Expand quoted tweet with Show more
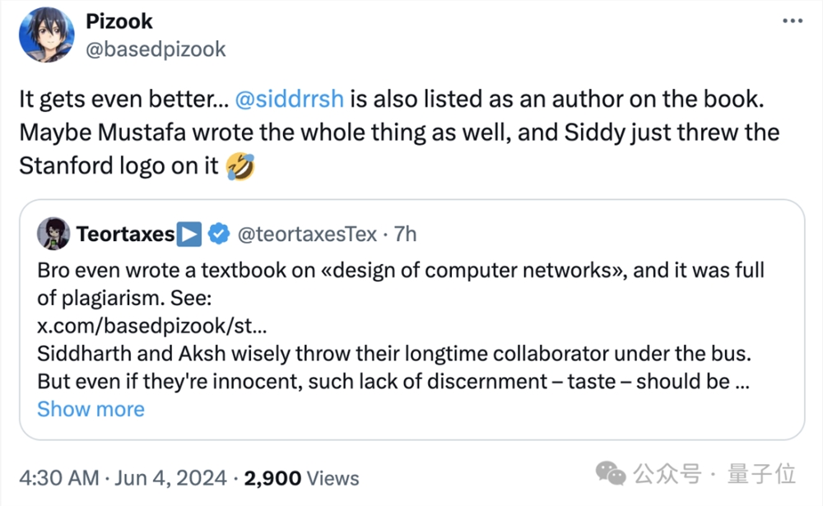Image resolution: width=823 pixels, height=506 pixels. coord(91,409)
